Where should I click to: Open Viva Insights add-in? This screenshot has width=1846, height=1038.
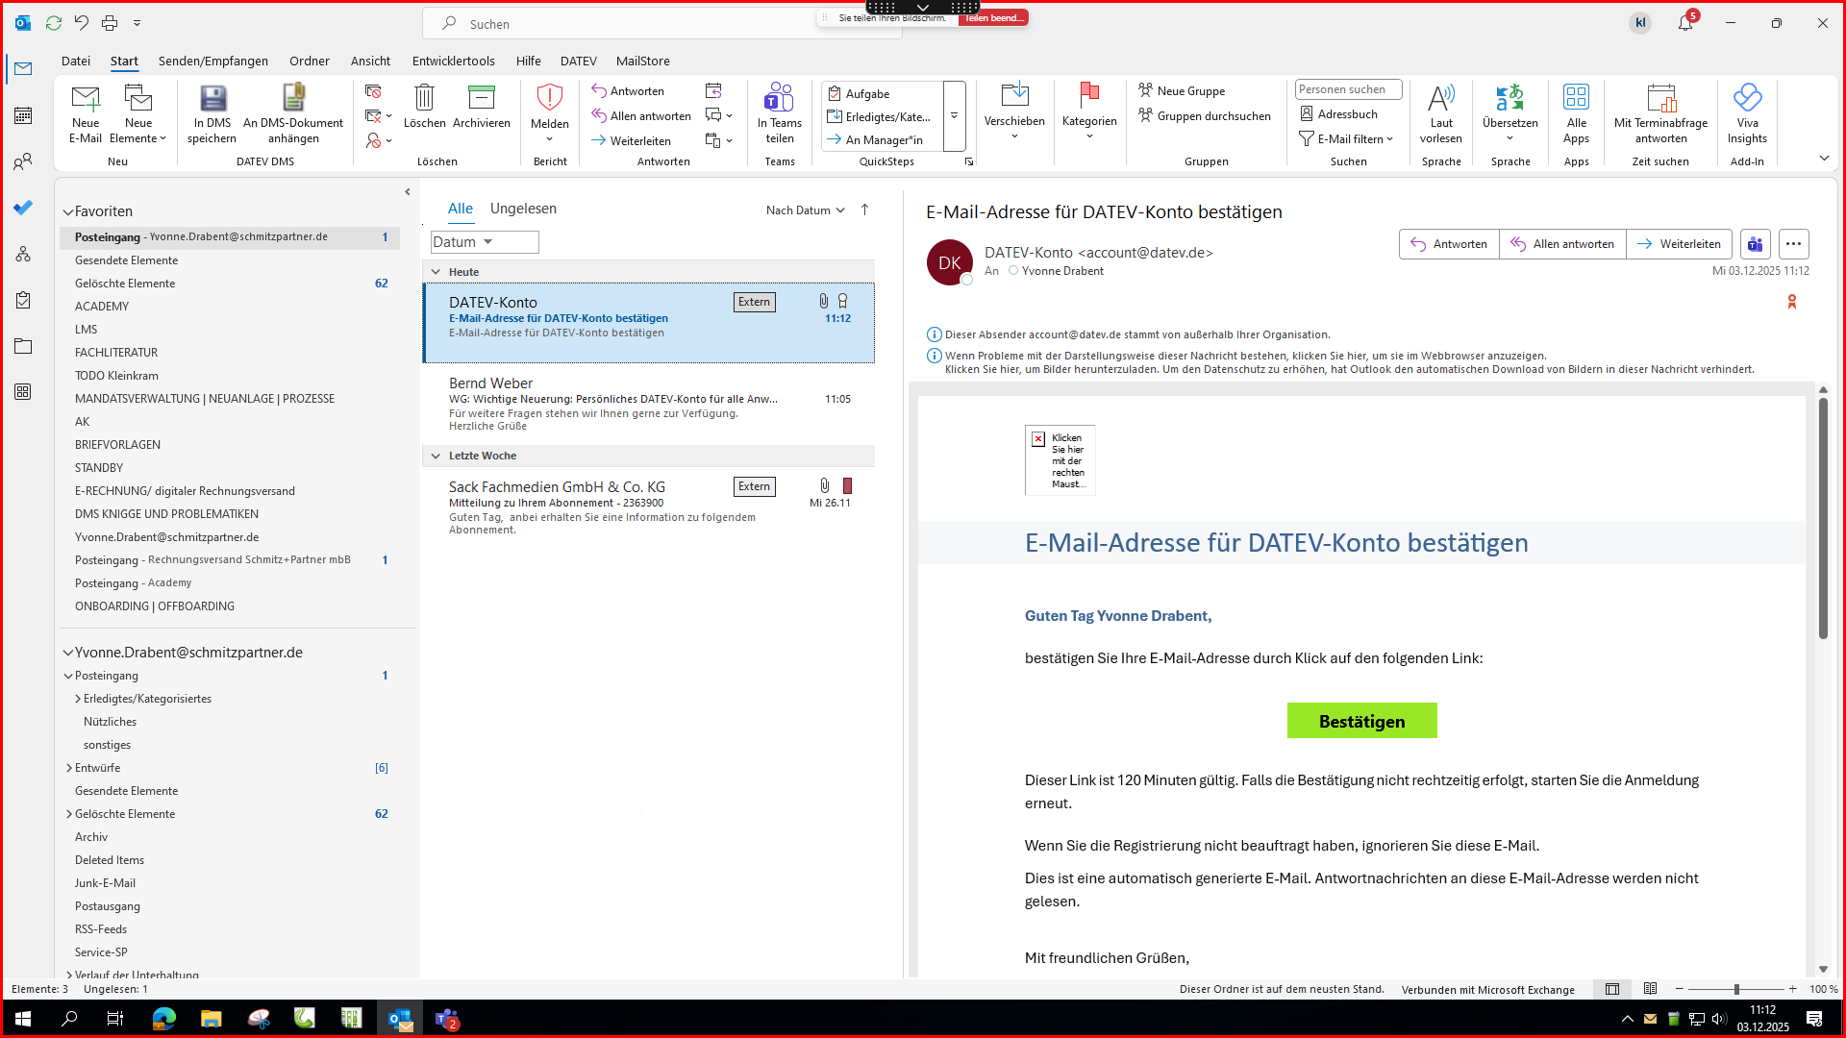pyautogui.click(x=1746, y=98)
